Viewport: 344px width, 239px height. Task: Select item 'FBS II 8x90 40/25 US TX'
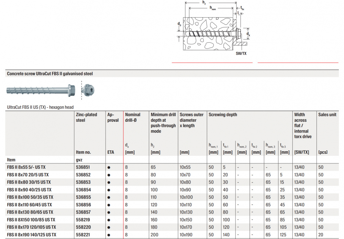coord(29,190)
